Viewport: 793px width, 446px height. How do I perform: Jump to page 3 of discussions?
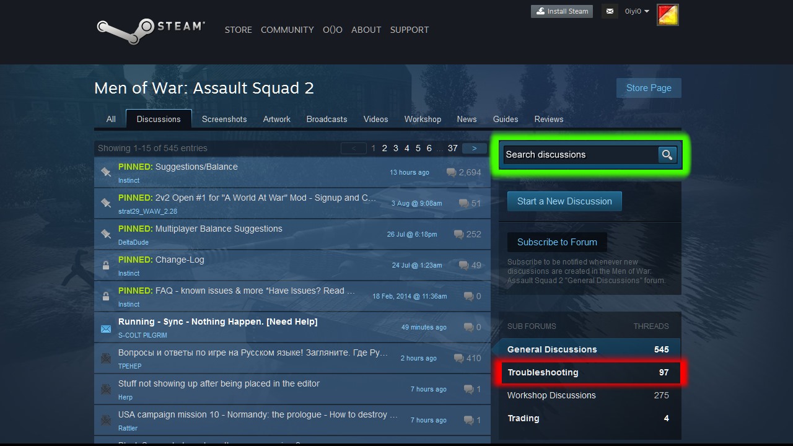point(395,148)
